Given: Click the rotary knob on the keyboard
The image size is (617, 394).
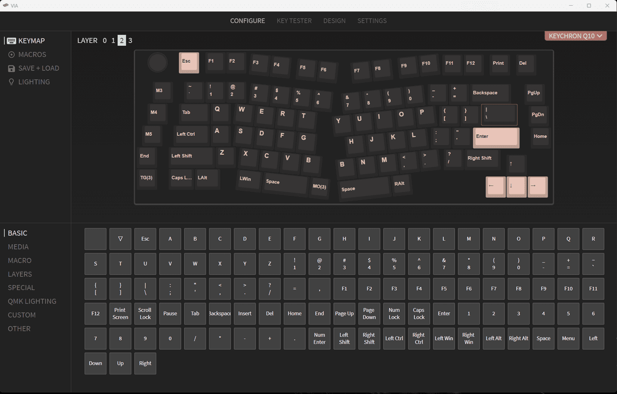Looking at the screenshot, I should (x=157, y=63).
